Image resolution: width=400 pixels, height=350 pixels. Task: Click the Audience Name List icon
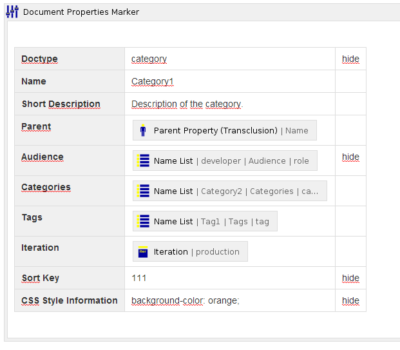[143, 160]
